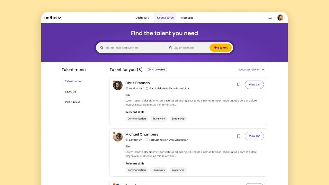Open Michael Chambers' profile photo
This screenshot has width=329, height=185.
click(118, 137)
